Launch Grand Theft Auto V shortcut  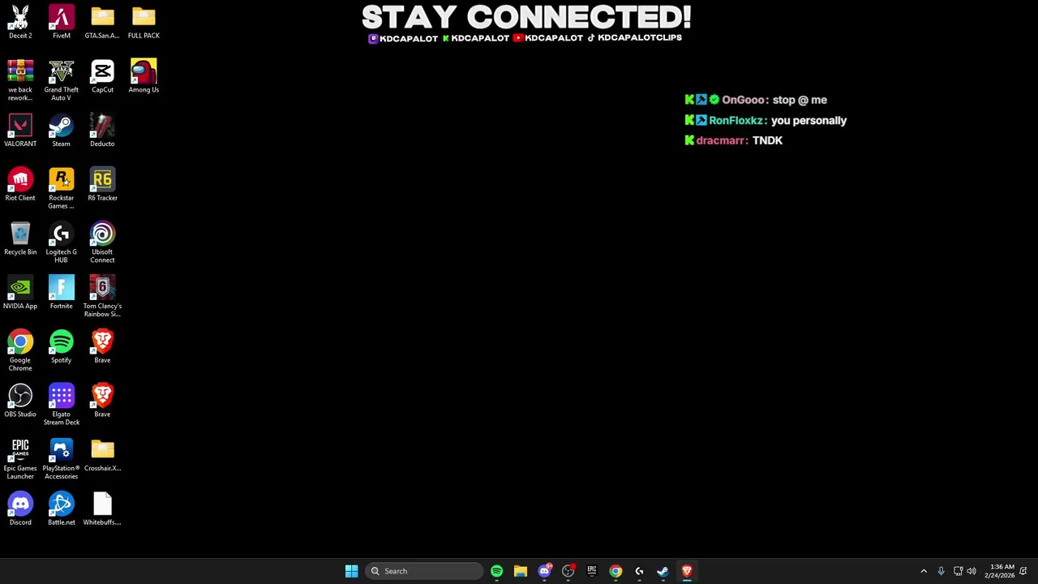(61, 79)
